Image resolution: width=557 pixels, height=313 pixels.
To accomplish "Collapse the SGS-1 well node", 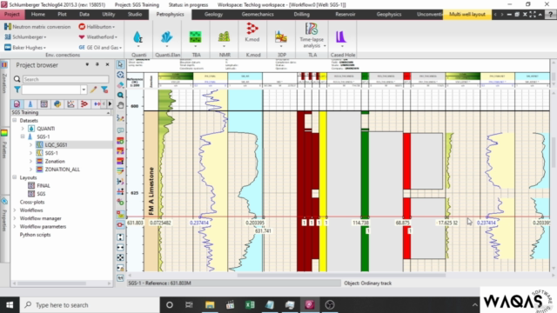I will point(23,137).
